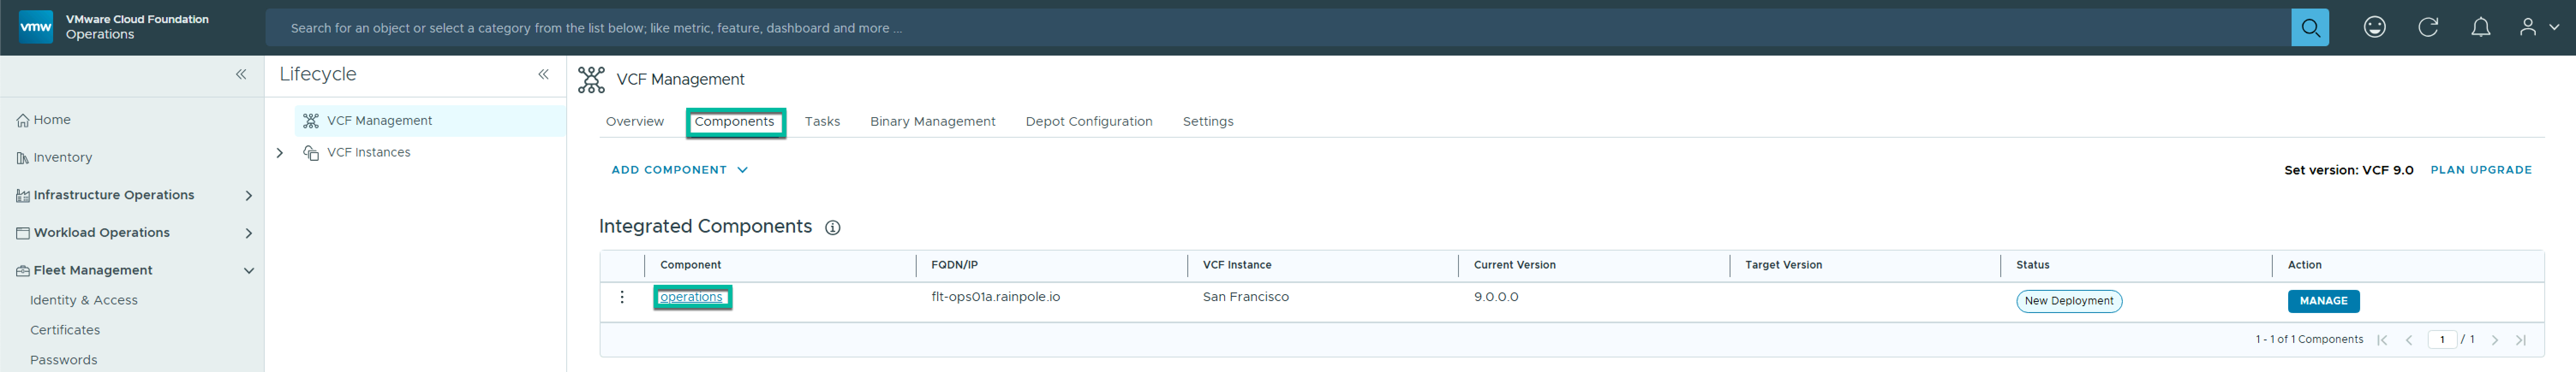Select VCF Management in Lifecycle tree
Screen dimensions: 2576x372
(x=379, y=121)
